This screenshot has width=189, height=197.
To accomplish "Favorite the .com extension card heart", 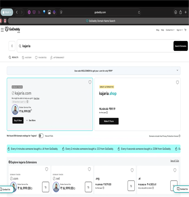I will point(47,169).
